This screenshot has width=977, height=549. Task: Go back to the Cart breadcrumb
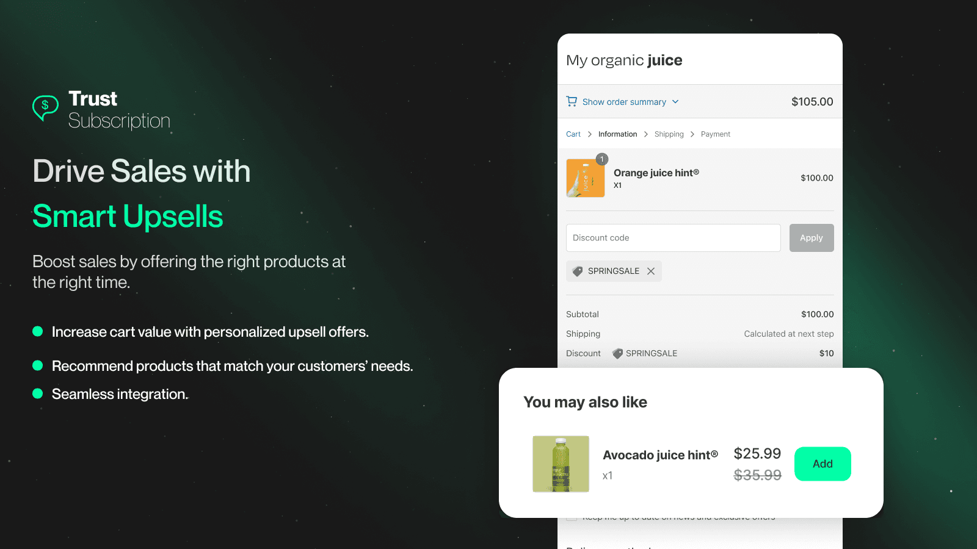pos(573,134)
